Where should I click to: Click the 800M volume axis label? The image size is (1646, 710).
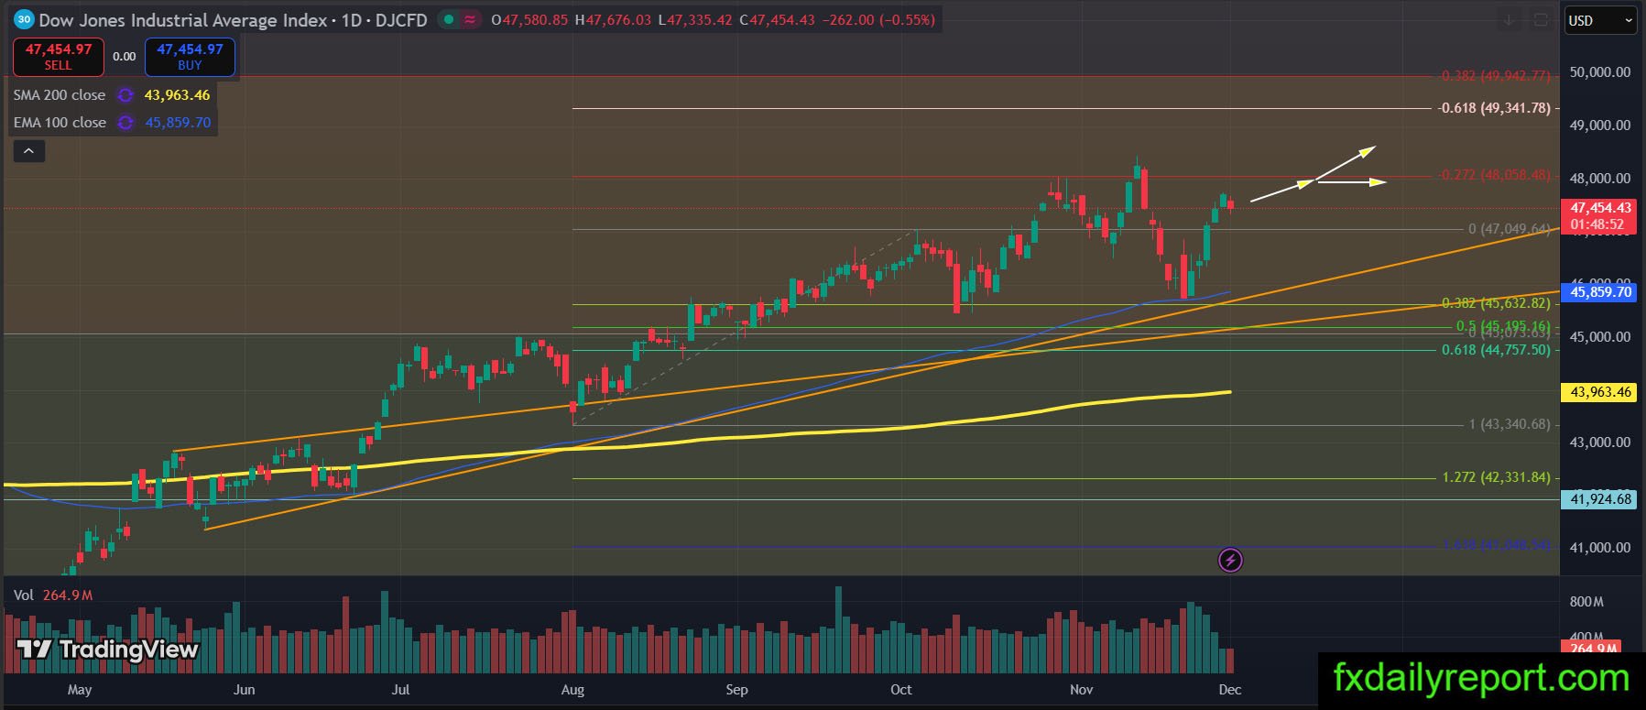(x=1586, y=602)
